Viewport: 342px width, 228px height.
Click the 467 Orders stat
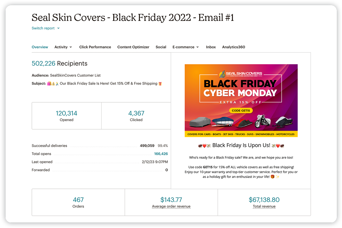coord(78,200)
